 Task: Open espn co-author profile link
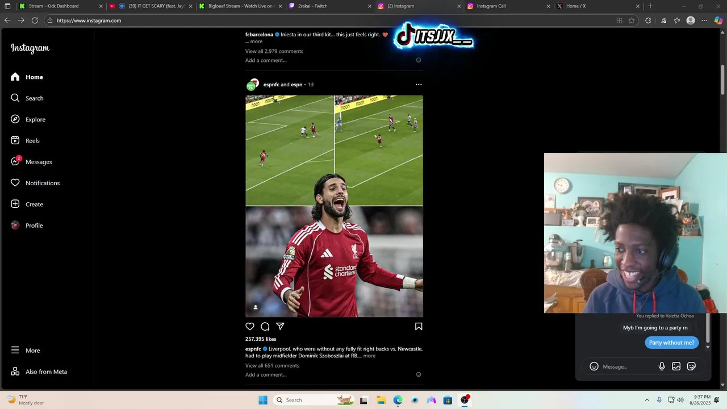click(296, 85)
